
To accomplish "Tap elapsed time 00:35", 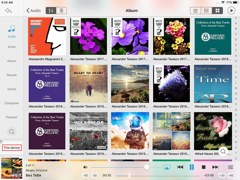I will (107, 175).
